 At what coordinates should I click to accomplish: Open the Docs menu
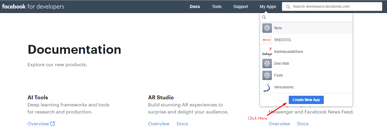195,7
